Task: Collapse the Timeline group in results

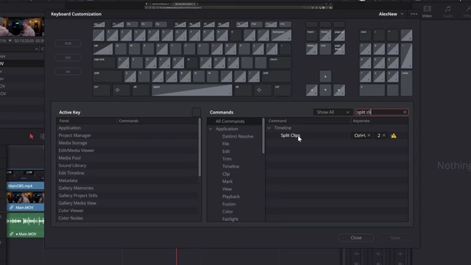Action: click(269, 128)
